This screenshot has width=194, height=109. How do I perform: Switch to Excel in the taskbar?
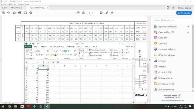pos(47,106)
